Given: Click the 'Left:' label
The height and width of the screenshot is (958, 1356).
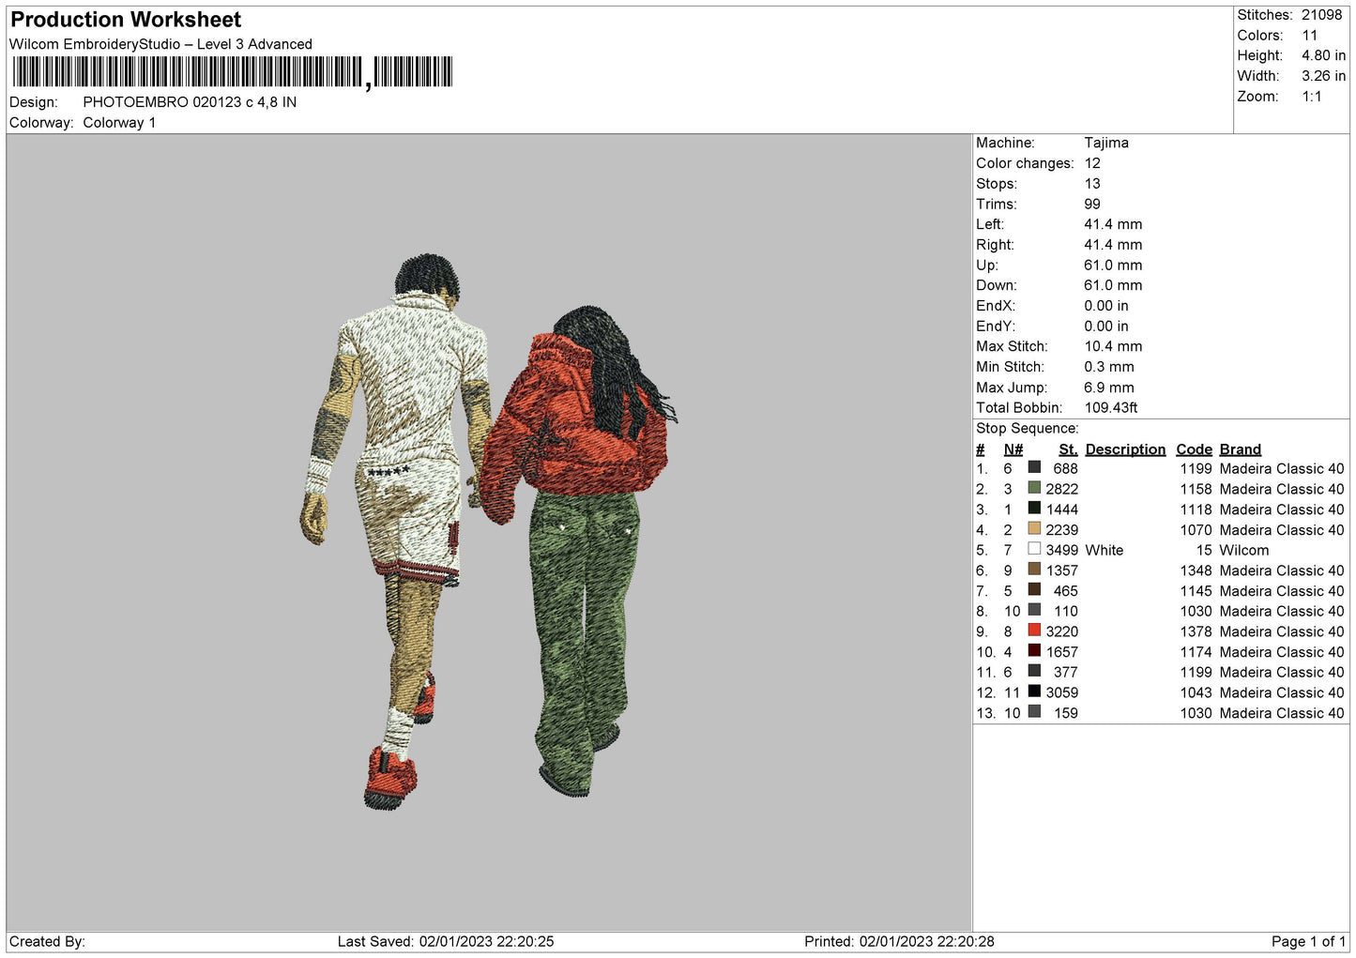Looking at the screenshot, I should [990, 224].
